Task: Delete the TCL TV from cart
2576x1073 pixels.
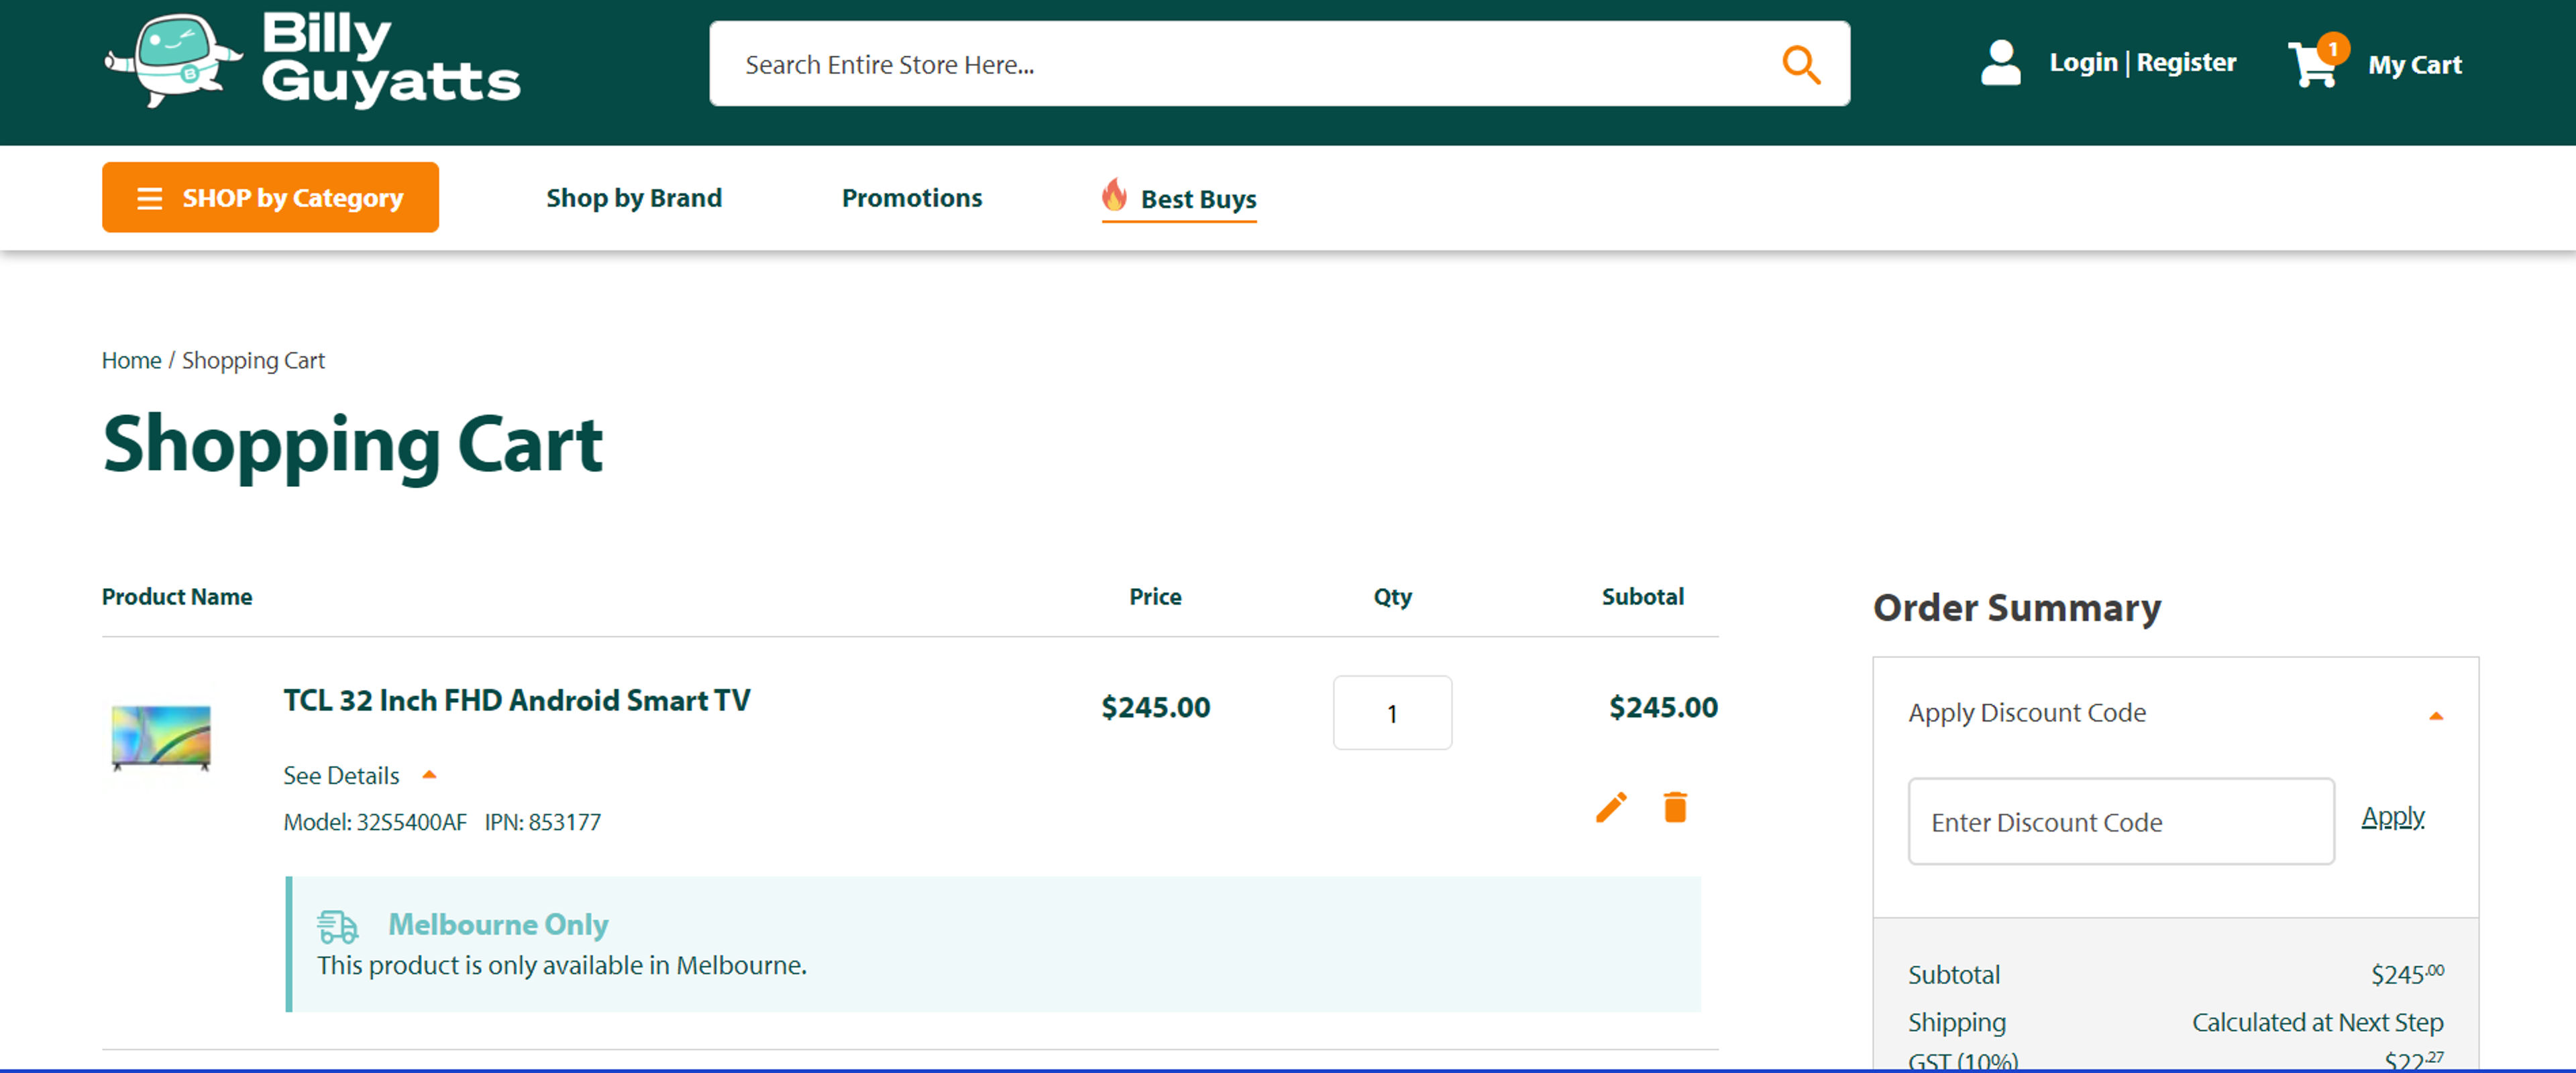Action: [1675, 807]
